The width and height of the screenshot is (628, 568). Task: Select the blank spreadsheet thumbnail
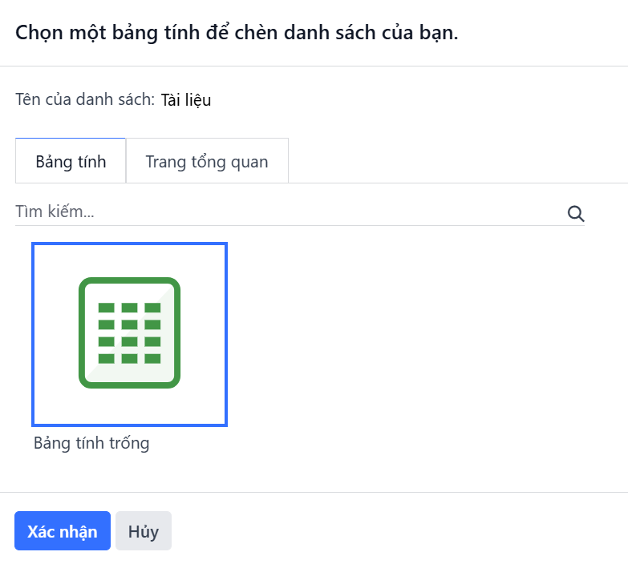[x=129, y=334]
